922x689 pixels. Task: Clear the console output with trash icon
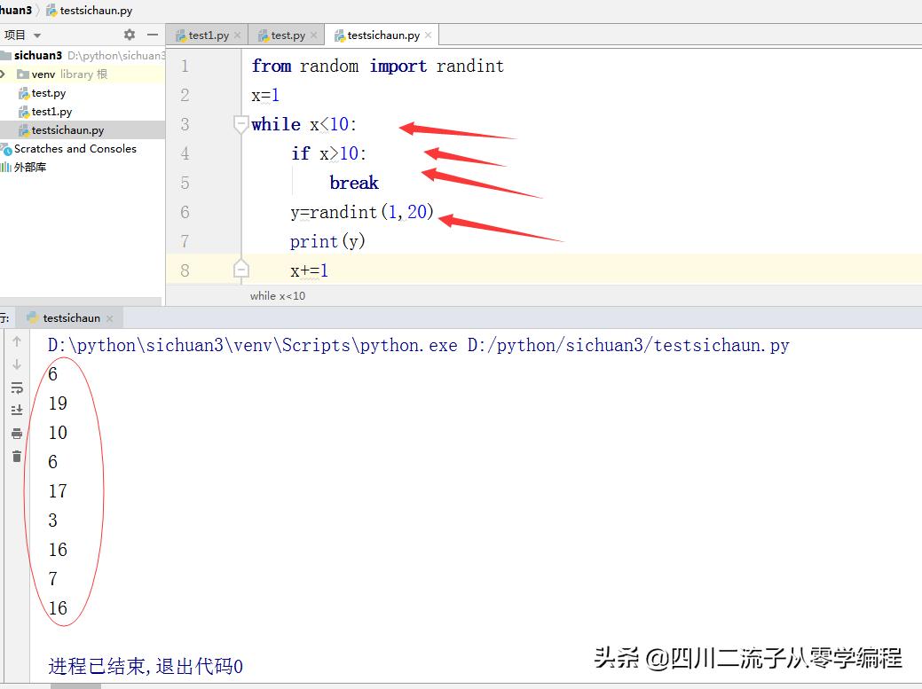17,455
